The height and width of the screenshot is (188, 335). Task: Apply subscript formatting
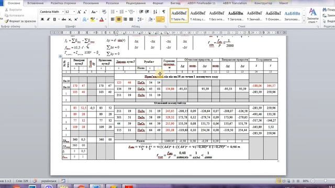click(x=70, y=19)
